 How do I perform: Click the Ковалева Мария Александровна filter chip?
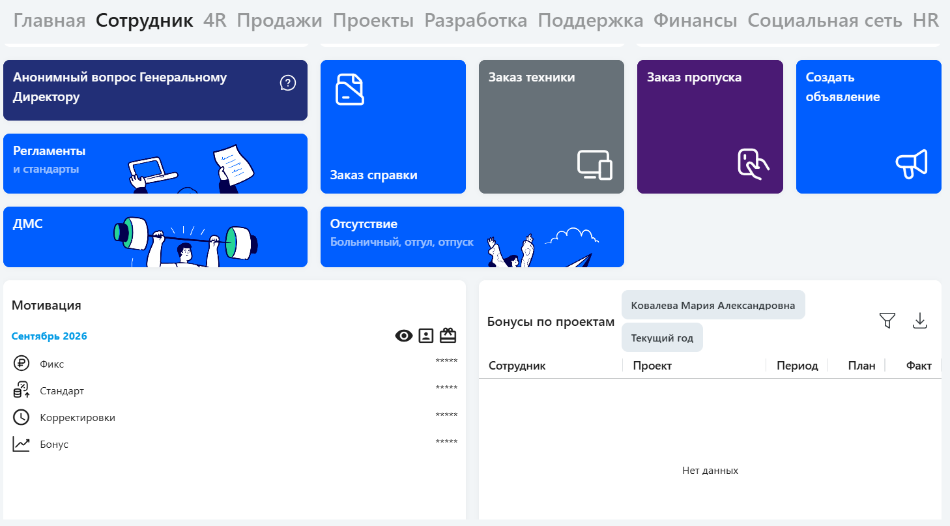713,305
